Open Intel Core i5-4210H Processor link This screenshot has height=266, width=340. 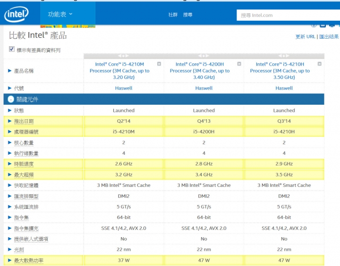[x=280, y=71]
